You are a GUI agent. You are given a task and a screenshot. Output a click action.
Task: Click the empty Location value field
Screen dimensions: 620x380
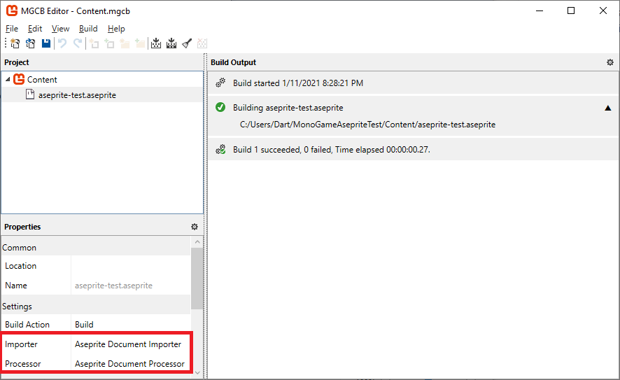[131, 266]
